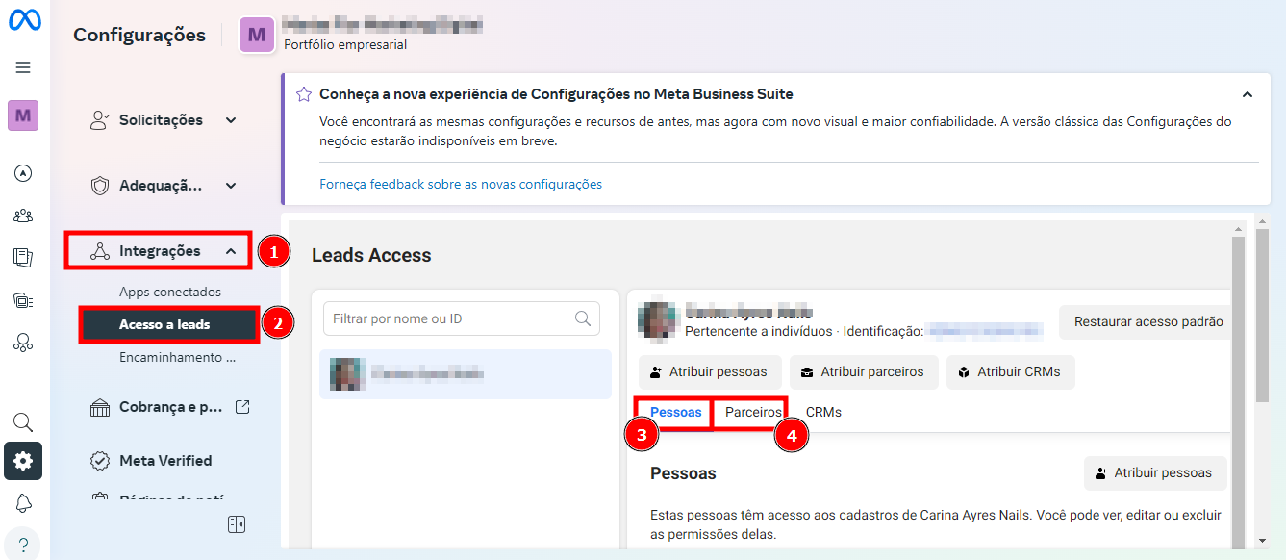Screen dimensions: 1286x560
Task: Click the help question mark icon
Action: [23, 541]
